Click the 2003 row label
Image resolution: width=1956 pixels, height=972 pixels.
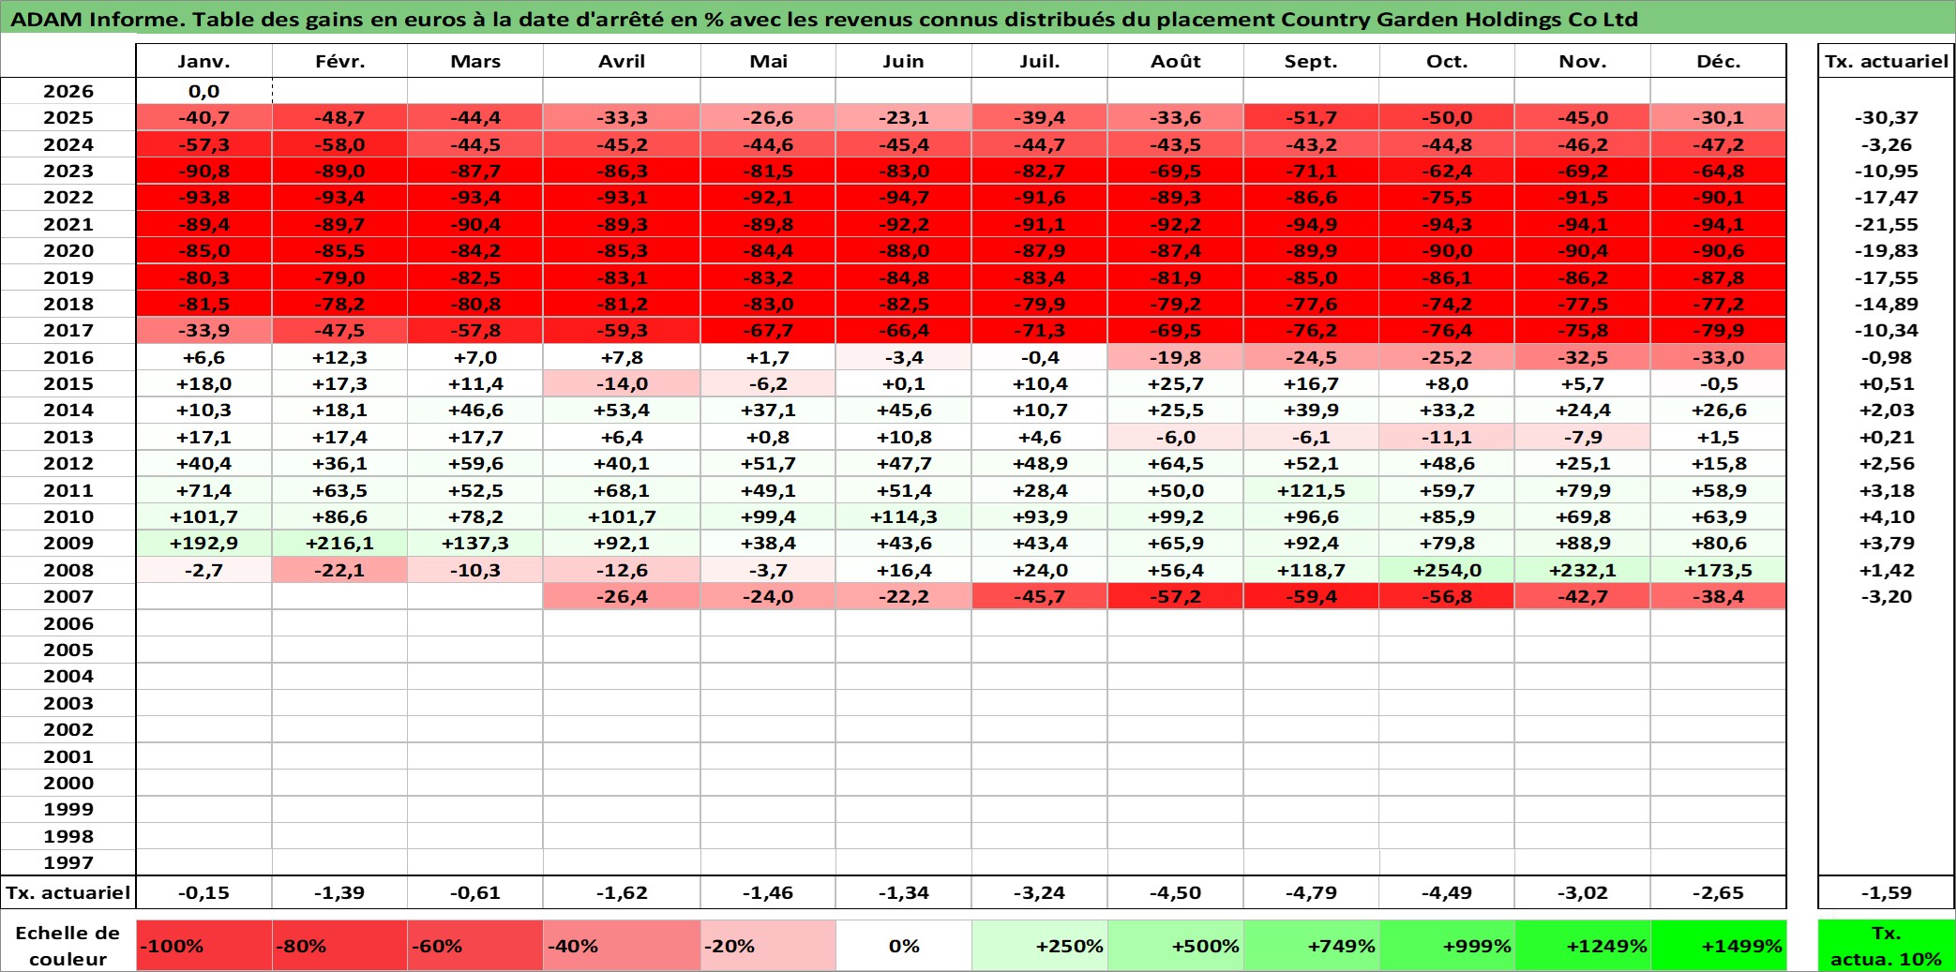(x=68, y=703)
